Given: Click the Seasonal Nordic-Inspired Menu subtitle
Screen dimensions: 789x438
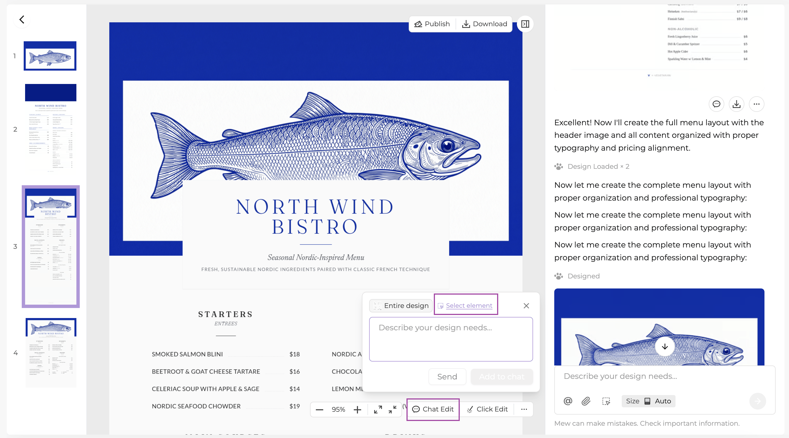Looking at the screenshot, I should [x=316, y=257].
